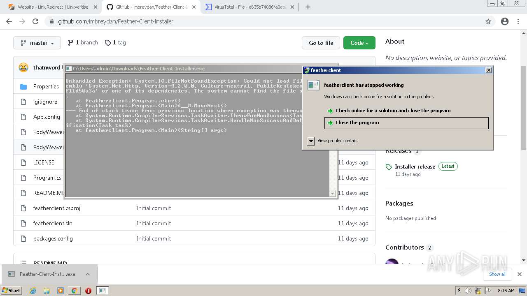The height and width of the screenshot is (296, 527).
Task: Launch Internet Explorer from taskbar
Action: click(x=33, y=291)
